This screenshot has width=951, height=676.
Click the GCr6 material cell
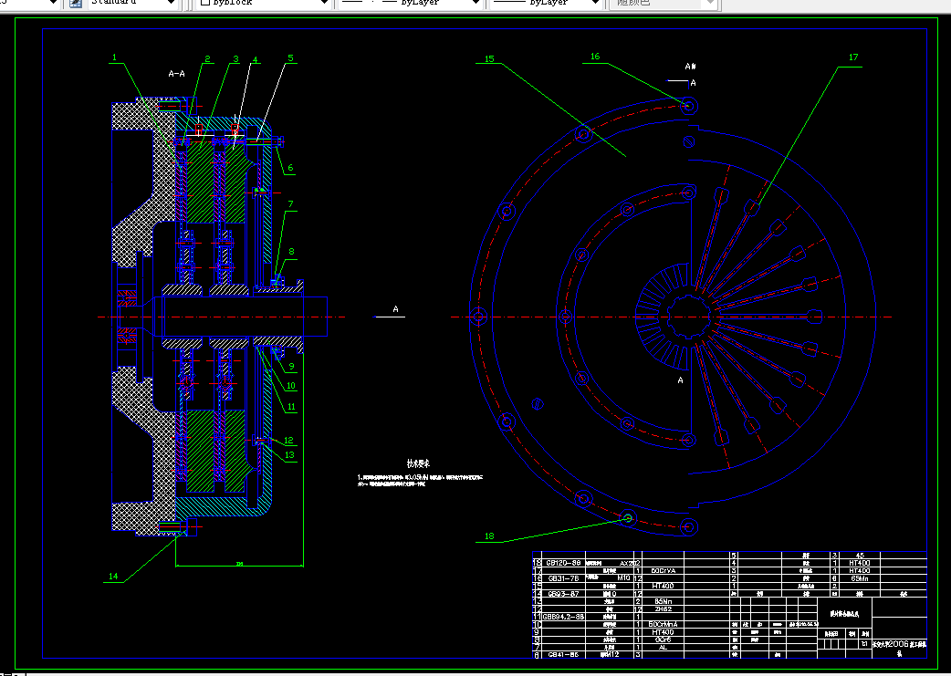pos(663,640)
